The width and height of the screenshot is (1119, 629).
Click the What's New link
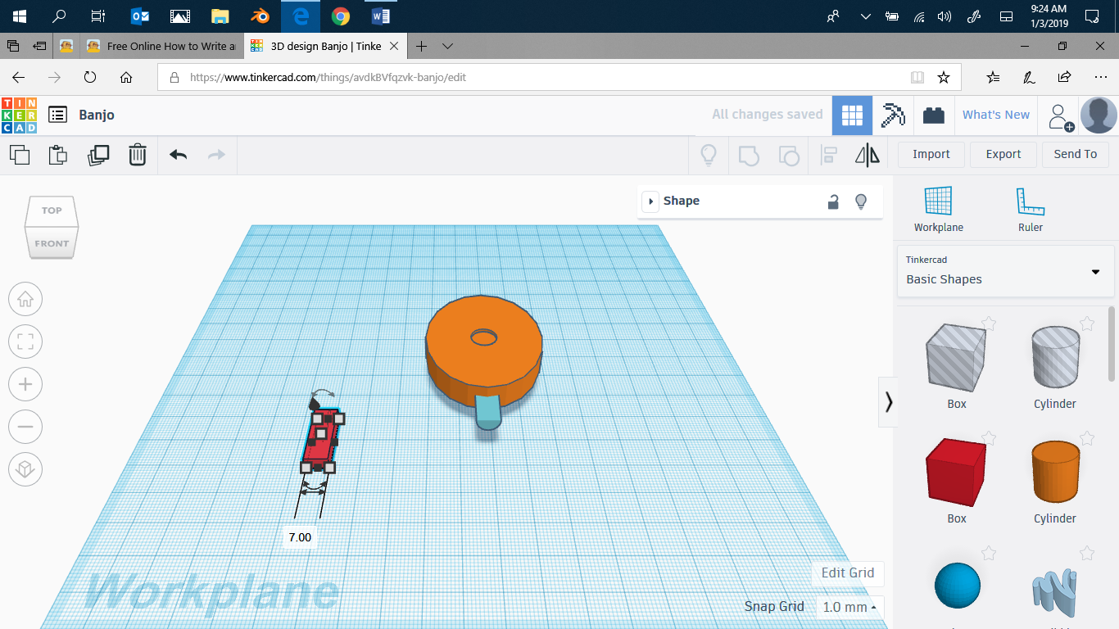996,115
